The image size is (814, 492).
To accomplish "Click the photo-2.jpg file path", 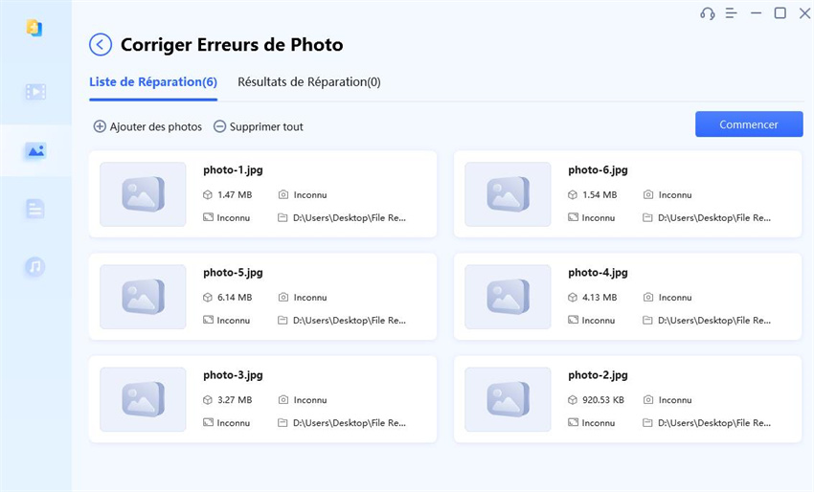I will 713,423.
